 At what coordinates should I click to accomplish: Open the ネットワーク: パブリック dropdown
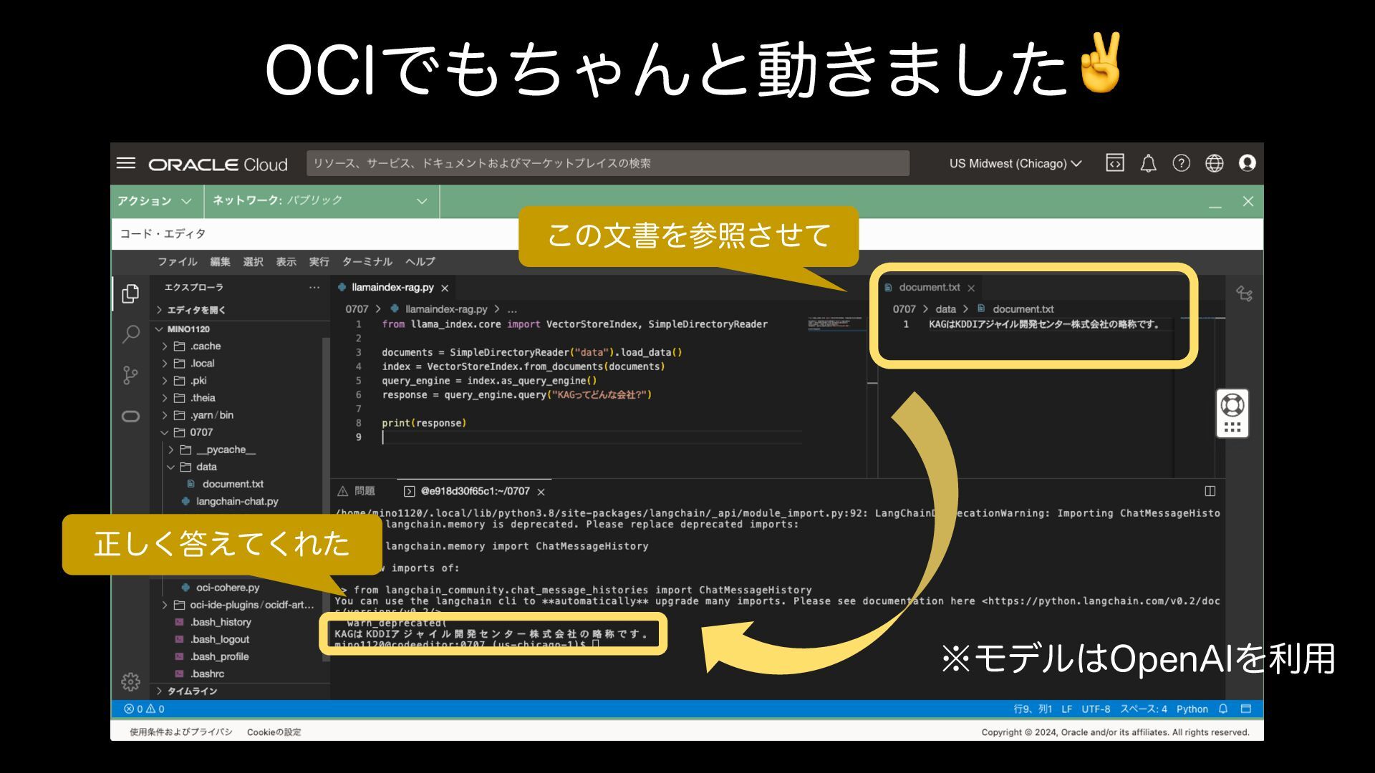(319, 201)
